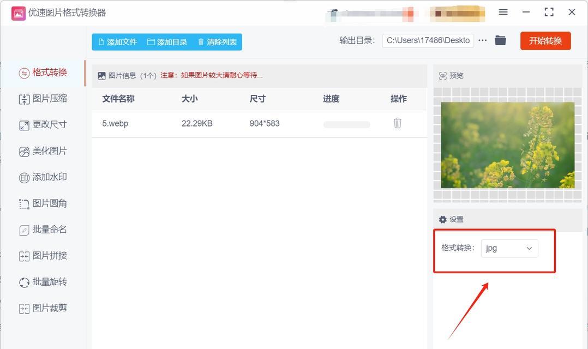Open the output folder icon
Screen dimensions: 588x349
[x=500, y=40]
